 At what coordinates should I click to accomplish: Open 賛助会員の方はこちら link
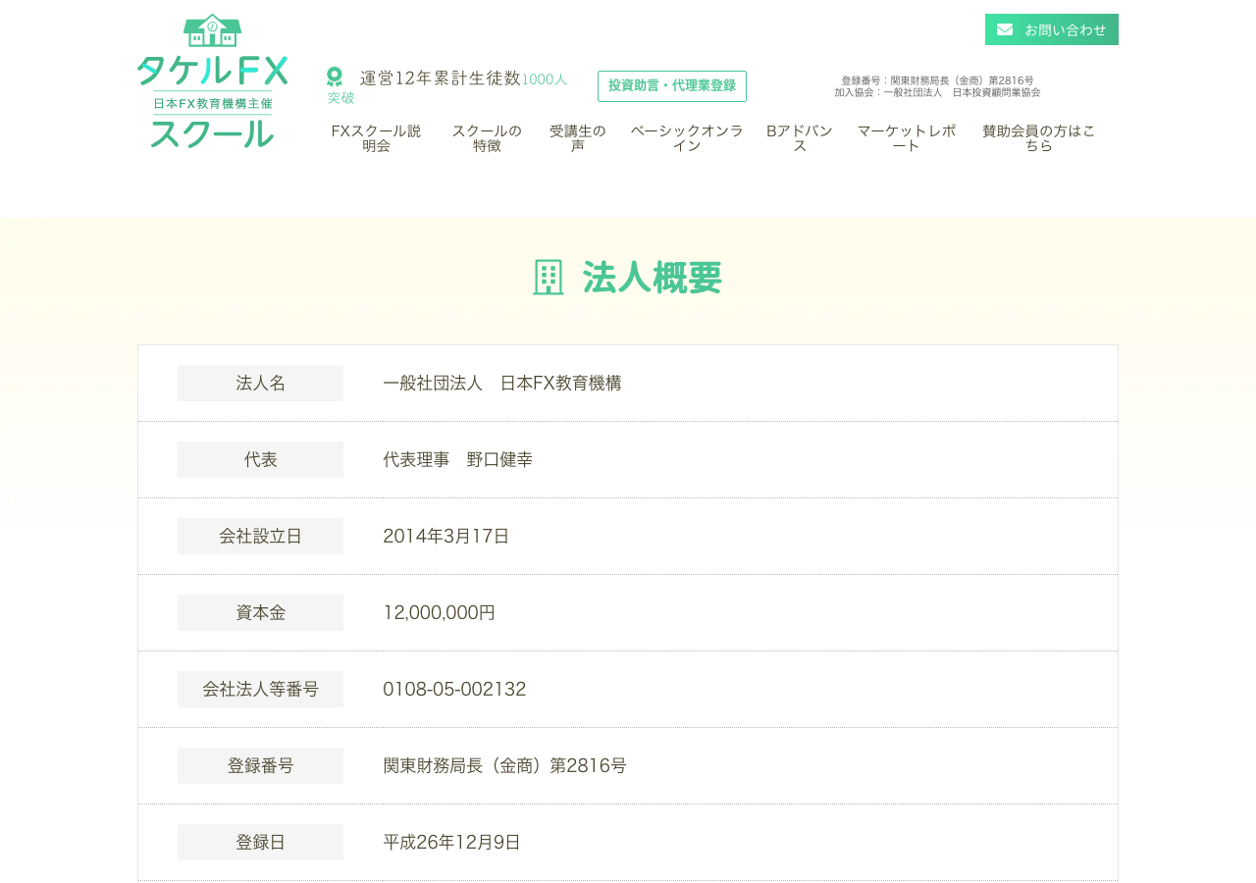[x=1038, y=138]
